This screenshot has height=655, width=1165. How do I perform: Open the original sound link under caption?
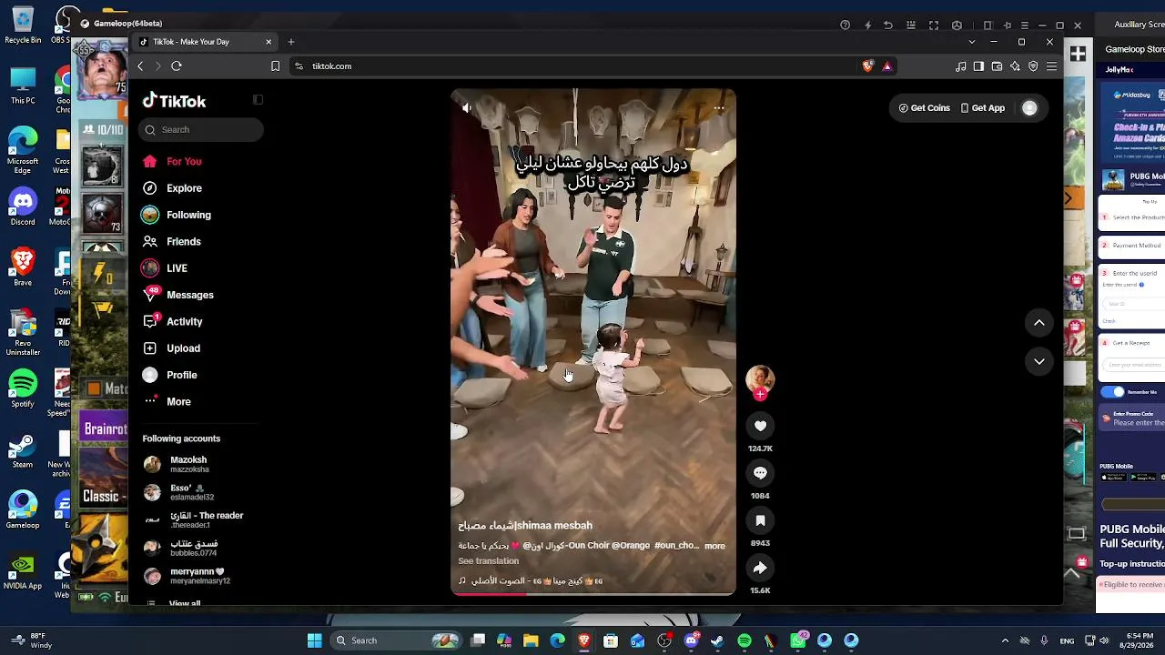pyautogui.click(x=531, y=581)
